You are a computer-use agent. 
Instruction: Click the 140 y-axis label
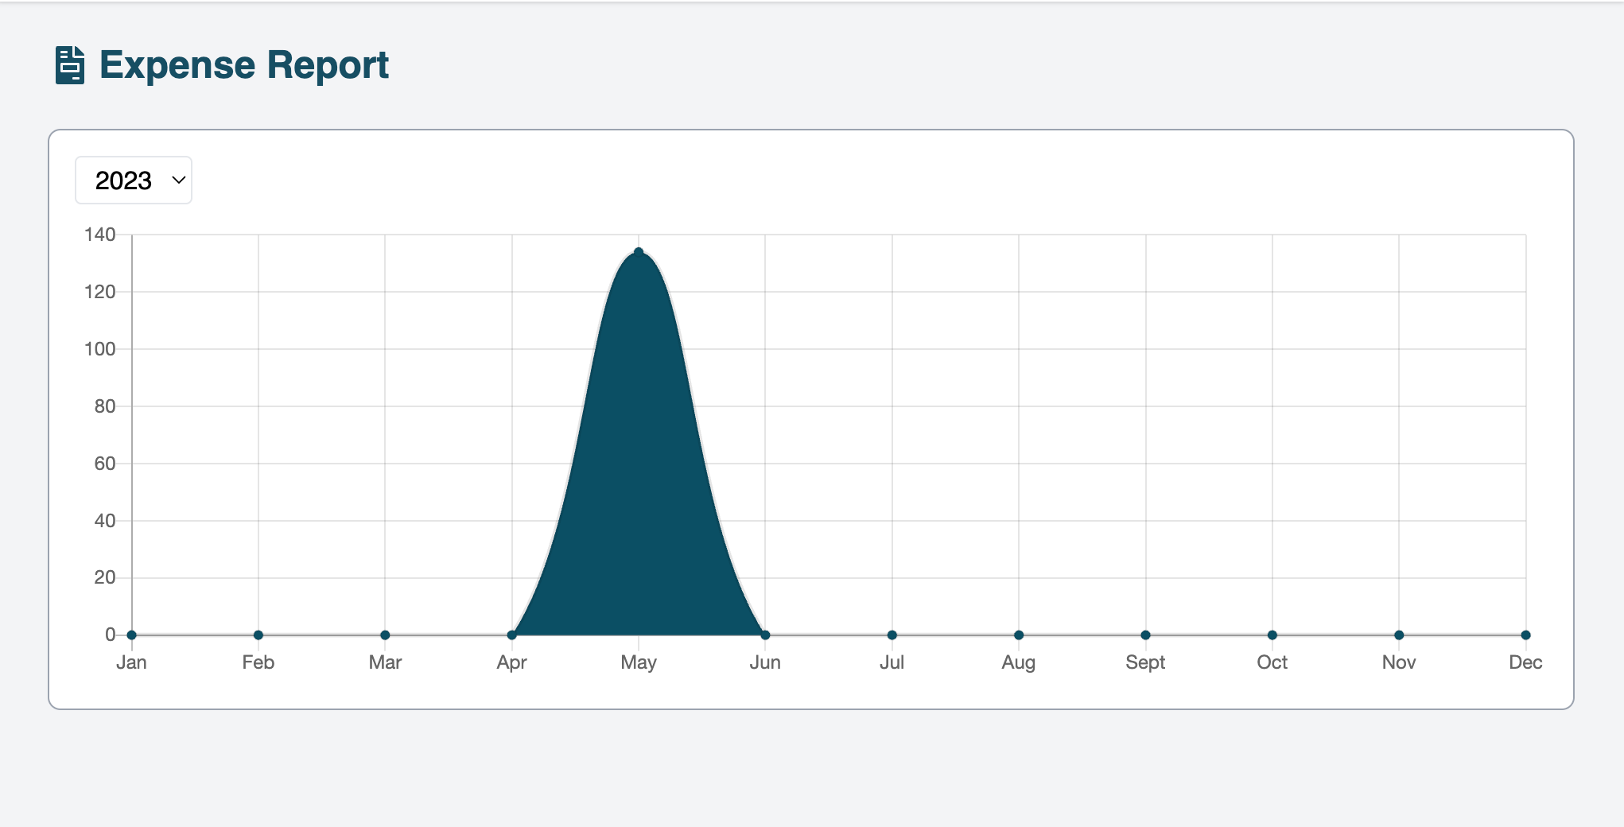100,235
